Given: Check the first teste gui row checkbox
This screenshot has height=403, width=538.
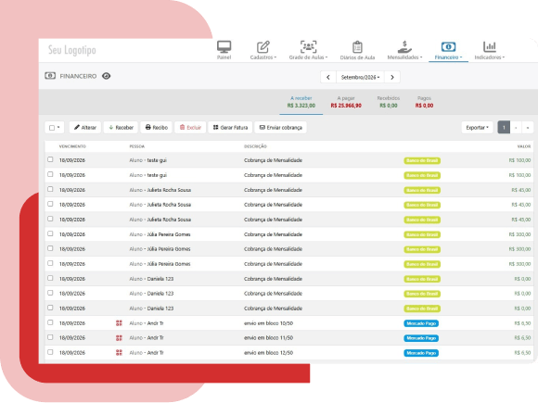Looking at the screenshot, I should (x=50, y=159).
